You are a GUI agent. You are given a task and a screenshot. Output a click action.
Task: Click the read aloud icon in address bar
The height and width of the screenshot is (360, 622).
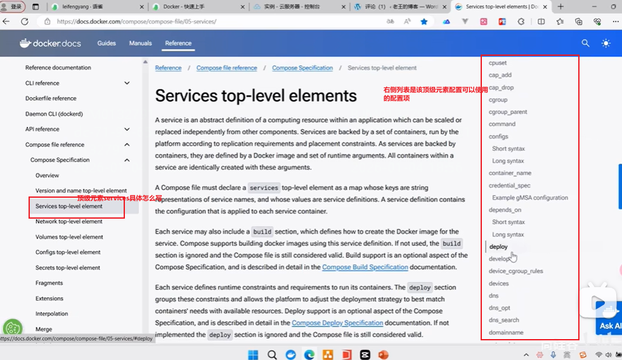[407, 22]
